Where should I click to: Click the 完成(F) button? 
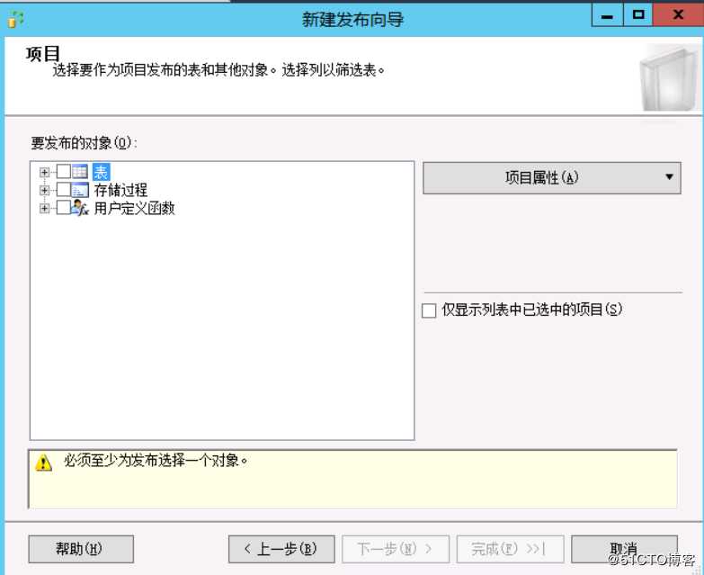pyautogui.click(x=510, y=549)
